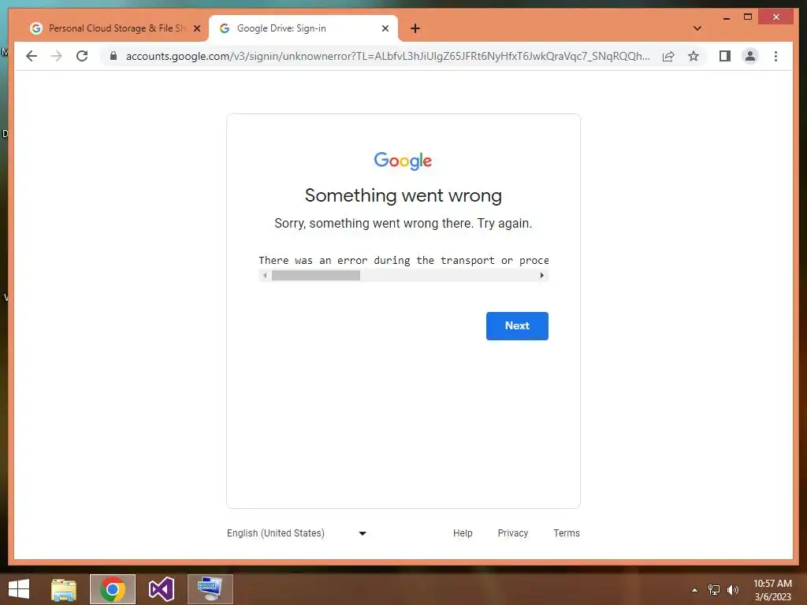Reload the current page
This screenshot has width=807, height=605.
tap(82, 56)
